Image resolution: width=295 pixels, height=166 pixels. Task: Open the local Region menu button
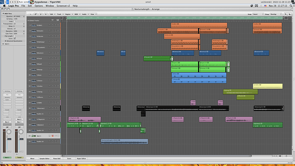point(69,14)
